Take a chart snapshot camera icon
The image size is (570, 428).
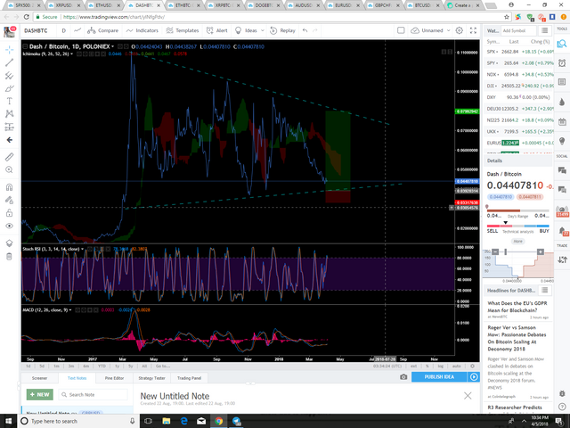click(403, 377)
